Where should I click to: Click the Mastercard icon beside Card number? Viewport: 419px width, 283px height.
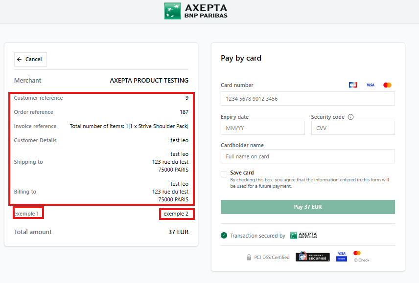[x=387, y=85]
